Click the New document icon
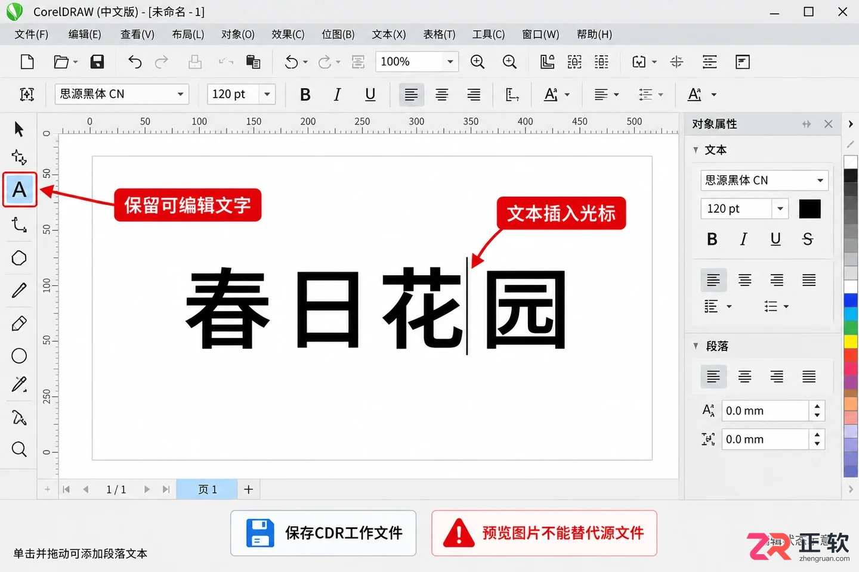Viewport: 859px width, 572px height. point(27,62)
